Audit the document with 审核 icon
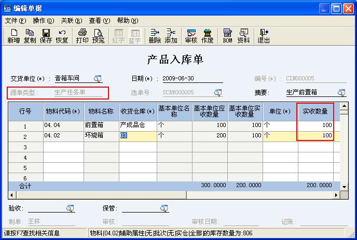 pos(191,36)
